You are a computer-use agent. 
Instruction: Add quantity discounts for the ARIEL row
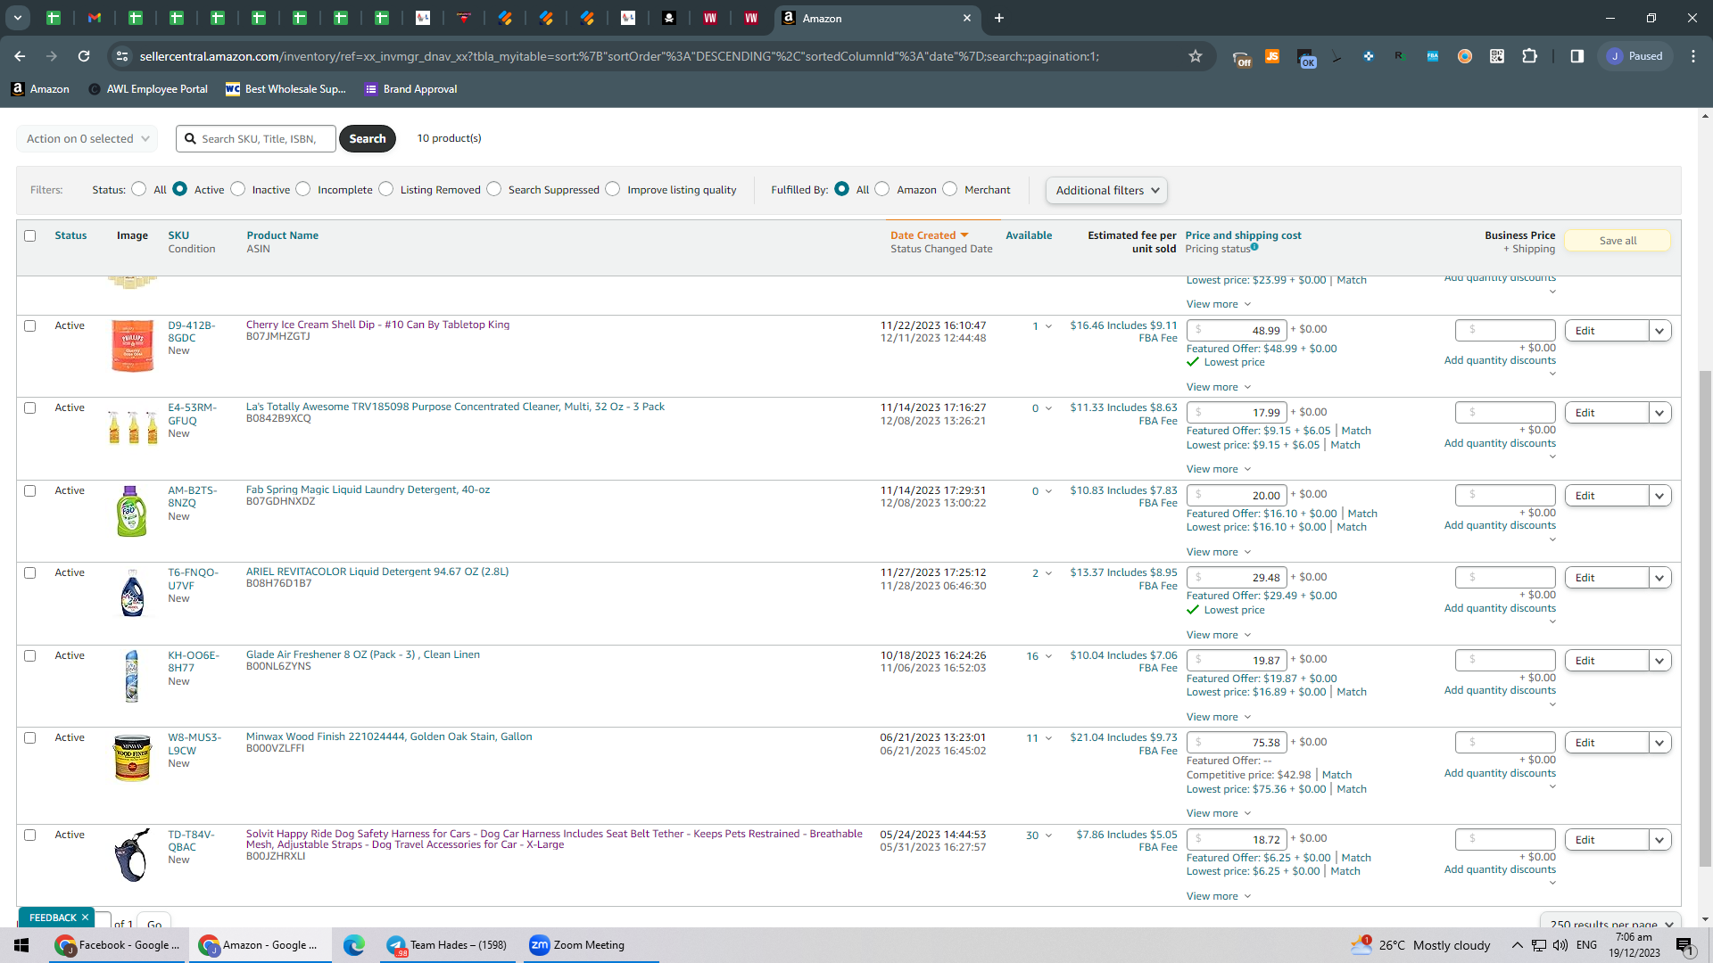[x=1500, y=608]
